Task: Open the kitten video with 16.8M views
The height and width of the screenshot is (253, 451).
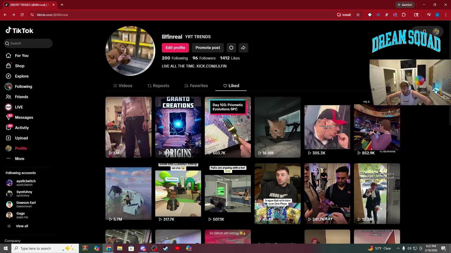Action: 278,127
